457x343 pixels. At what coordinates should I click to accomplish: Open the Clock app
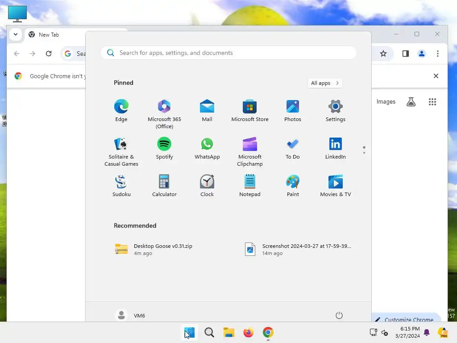click(x=207, y=186)
